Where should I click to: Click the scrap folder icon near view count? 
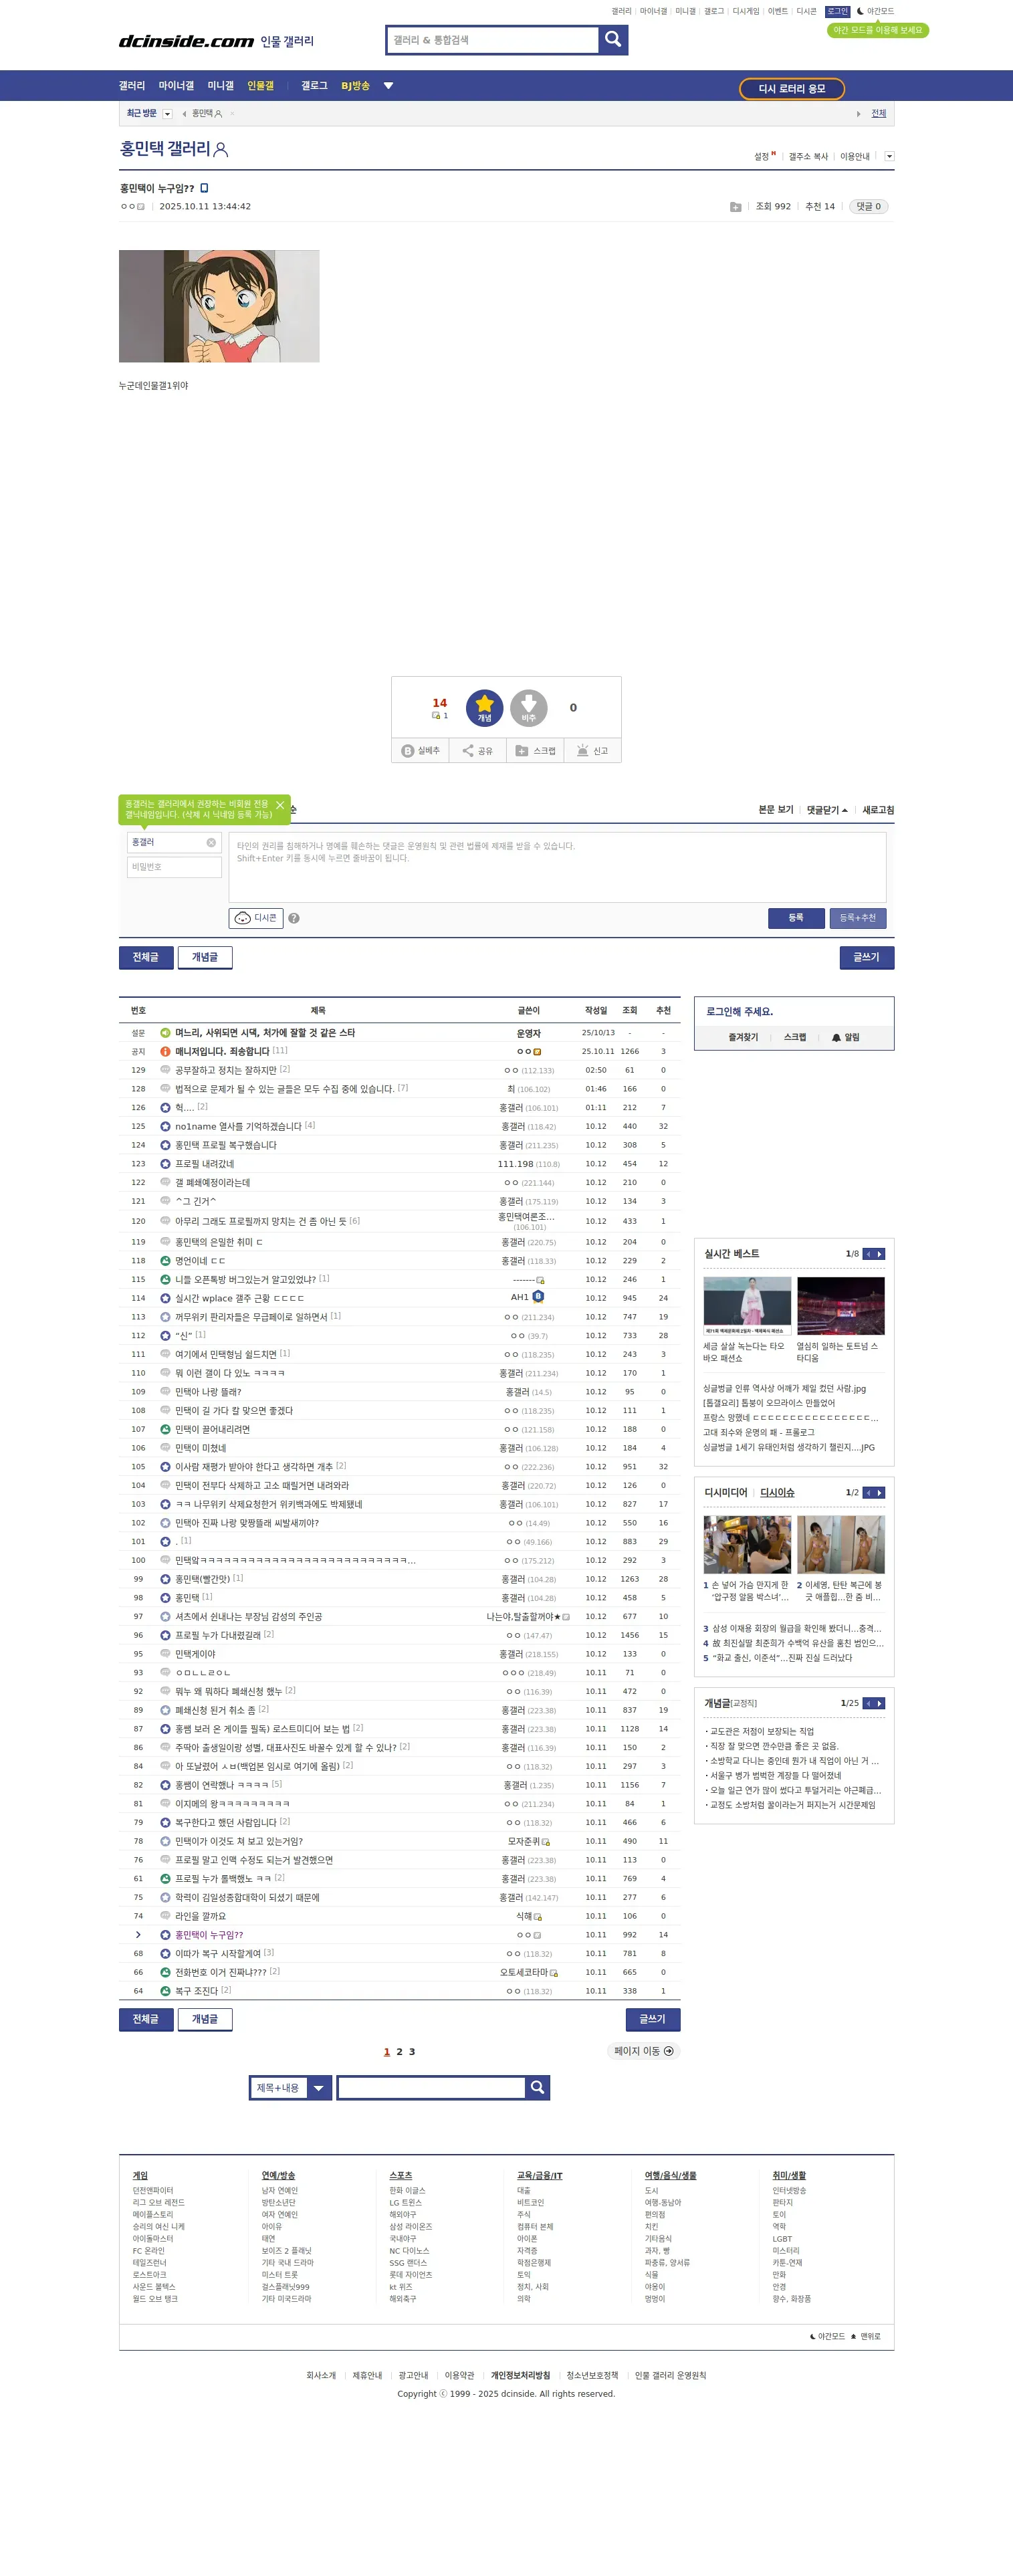[735, 207]
